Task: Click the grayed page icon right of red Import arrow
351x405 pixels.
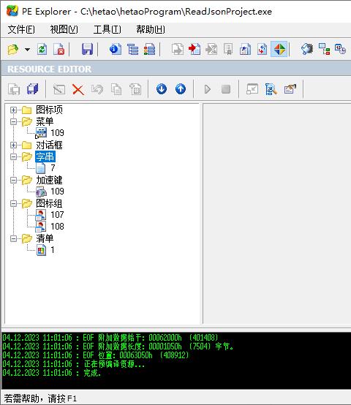Action: tap(211, 49)
